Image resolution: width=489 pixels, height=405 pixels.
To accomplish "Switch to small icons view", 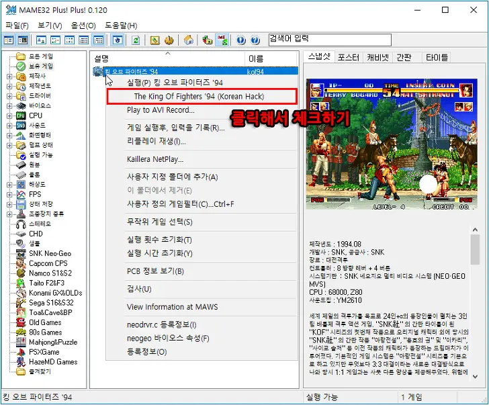I will [56, 40].
